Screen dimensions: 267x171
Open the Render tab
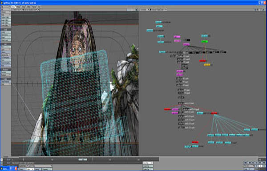tap(34, 7)
